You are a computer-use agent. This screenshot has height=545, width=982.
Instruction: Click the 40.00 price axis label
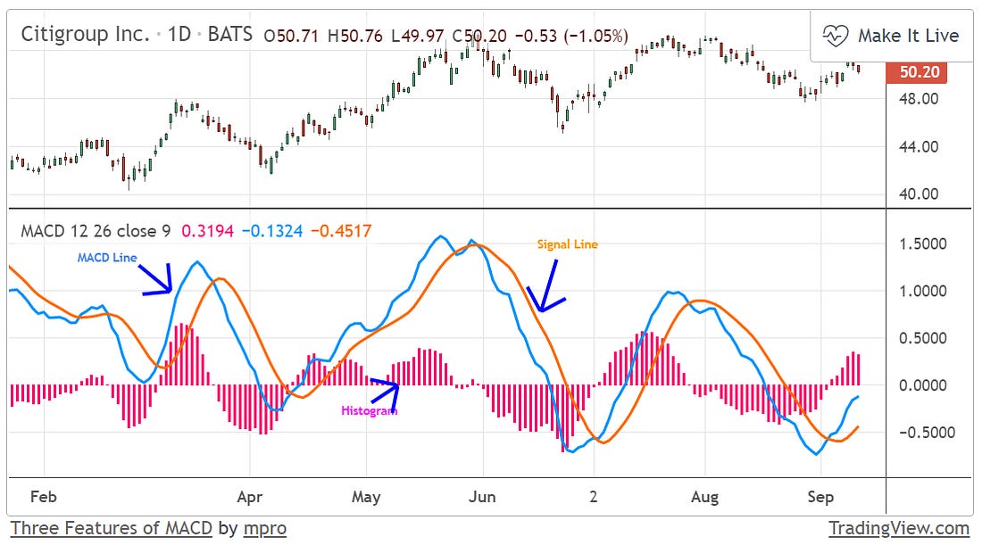919,194
